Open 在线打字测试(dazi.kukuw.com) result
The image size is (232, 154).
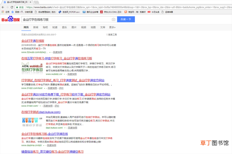[x=41, y=112]
